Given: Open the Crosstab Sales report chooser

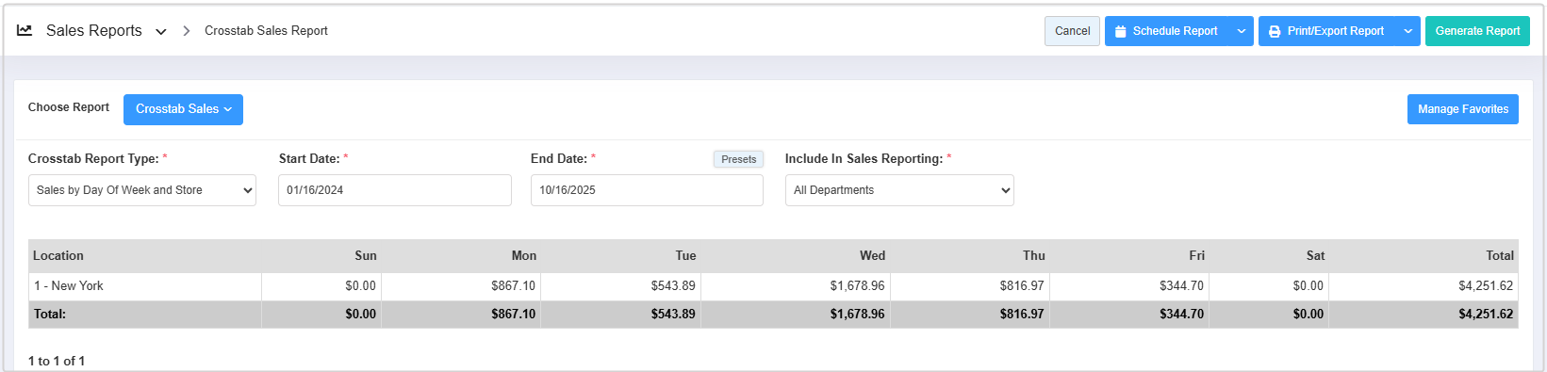Looking at the screenshot, I should 183,109.
